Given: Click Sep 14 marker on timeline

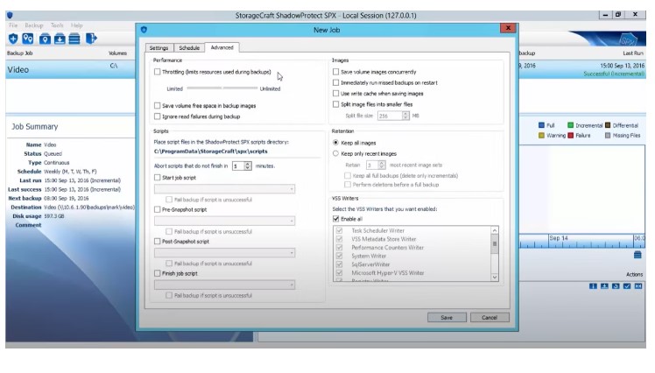Looking at the screenshot, I should click(559, 238).
